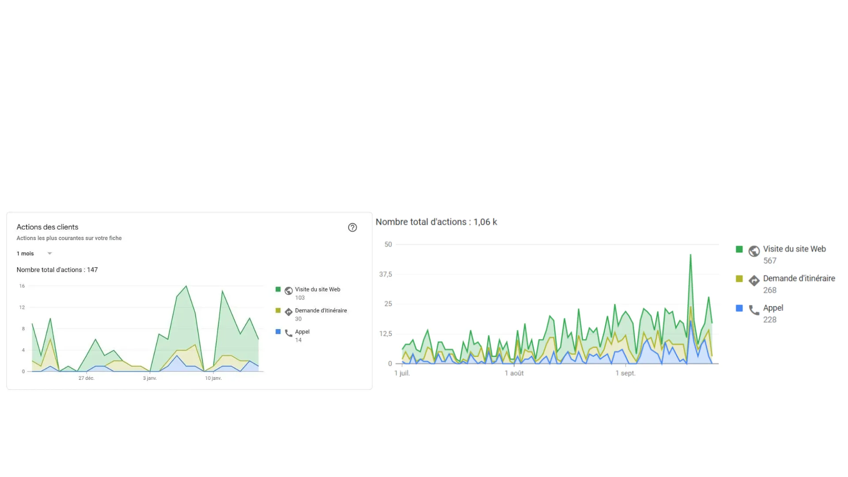Click phone icon beside 228 count
The height and width of the screenshot is (477, 848).
754,310
